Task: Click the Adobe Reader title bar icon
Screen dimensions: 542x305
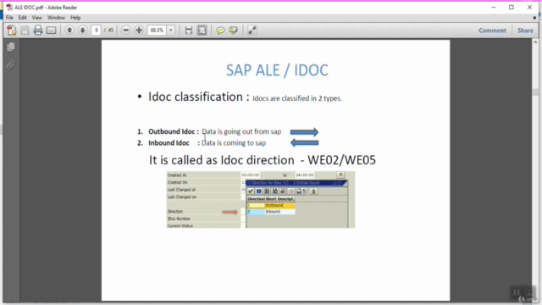Action: click(x=9, y=8)
